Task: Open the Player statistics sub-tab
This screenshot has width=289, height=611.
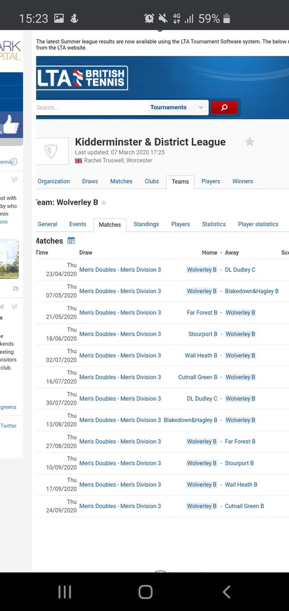Action: coord(258,224)
